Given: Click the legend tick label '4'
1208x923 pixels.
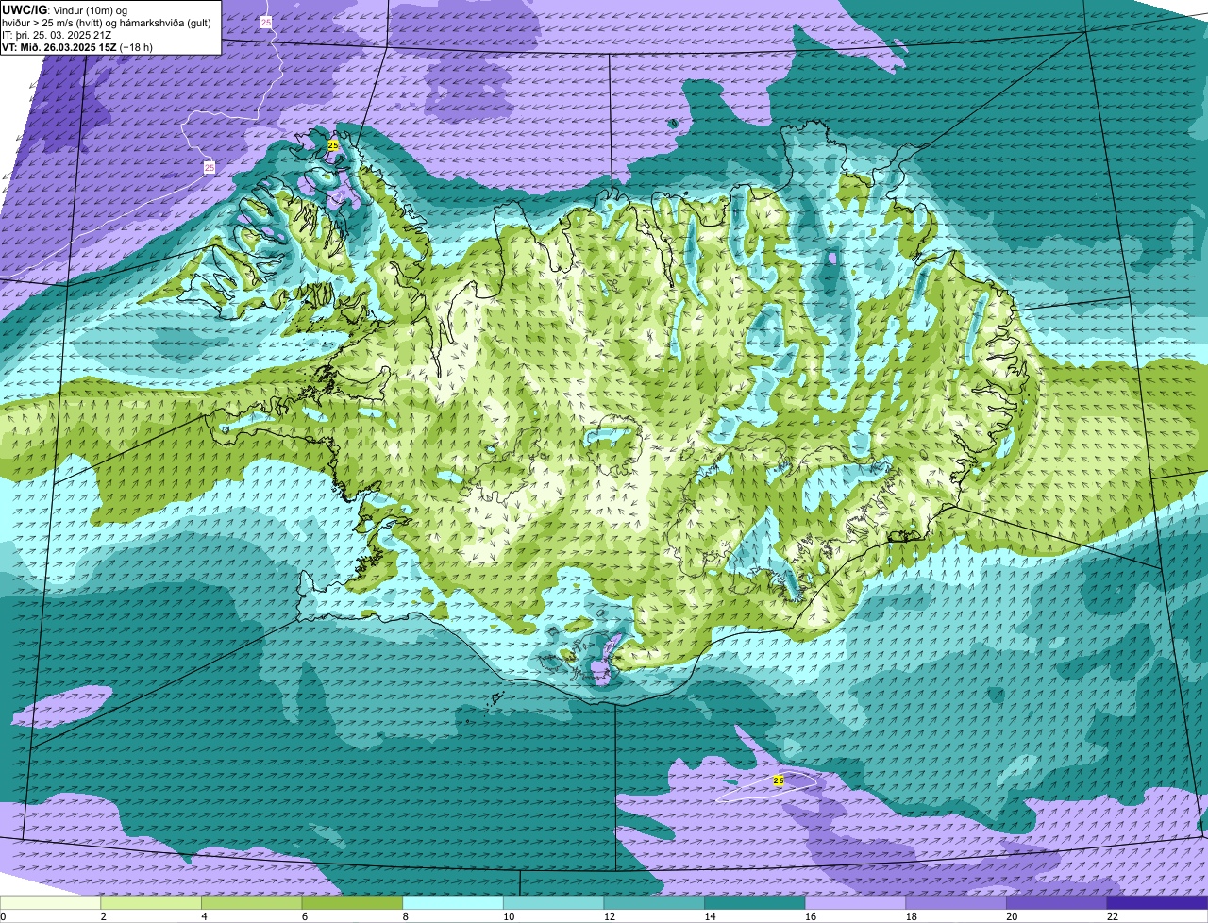Looking at the screenshot, I should coord(204,916).
